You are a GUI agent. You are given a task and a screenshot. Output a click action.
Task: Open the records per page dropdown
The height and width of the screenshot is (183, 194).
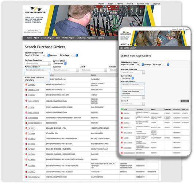46,55
